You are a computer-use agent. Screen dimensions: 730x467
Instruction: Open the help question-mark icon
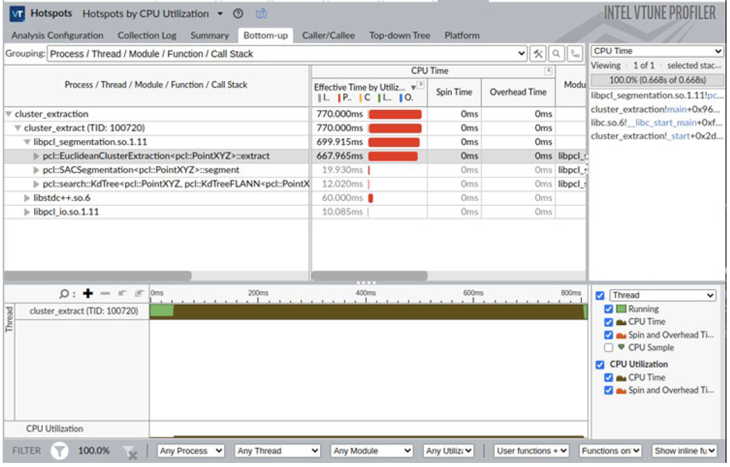238,14
